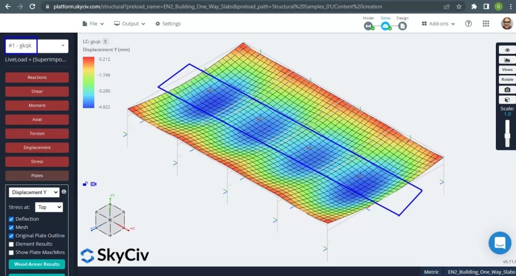This screenshot has width=516, height=276.
Task: Uncheck the Deflection checkbox
Action: pos(11,219)
